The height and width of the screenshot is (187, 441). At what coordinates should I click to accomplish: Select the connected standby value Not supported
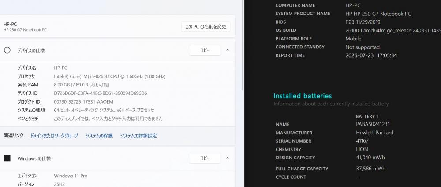click(362, 47)
